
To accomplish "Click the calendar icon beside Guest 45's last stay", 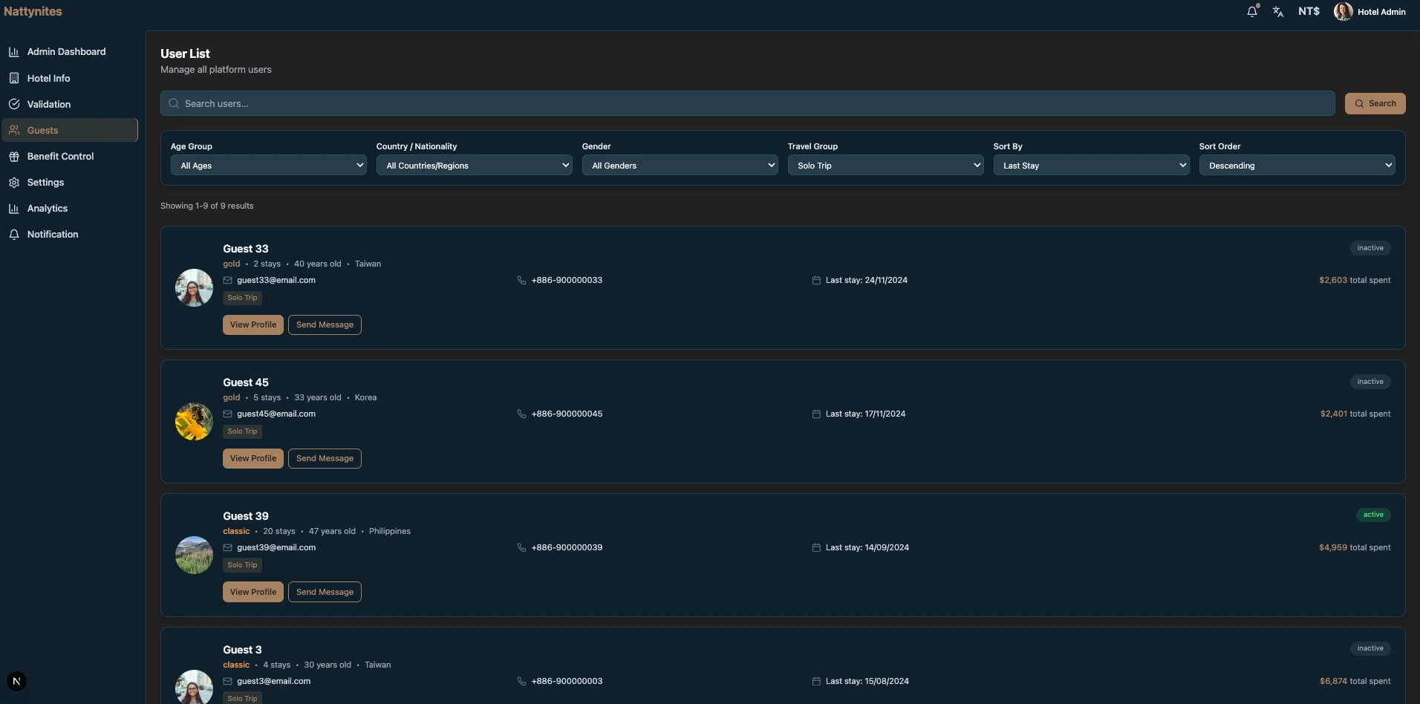I will coord(815,414).
